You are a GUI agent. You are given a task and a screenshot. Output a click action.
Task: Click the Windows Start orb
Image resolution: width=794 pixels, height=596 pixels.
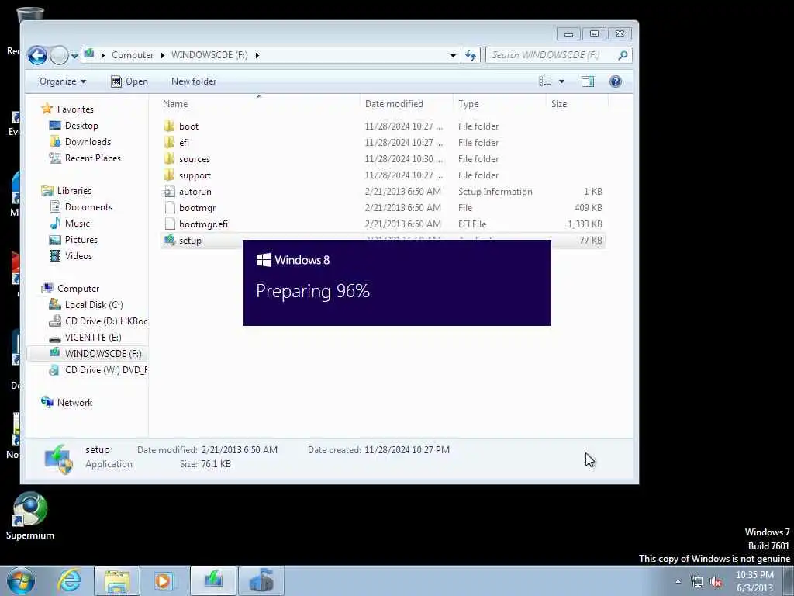tap(21, 580)
